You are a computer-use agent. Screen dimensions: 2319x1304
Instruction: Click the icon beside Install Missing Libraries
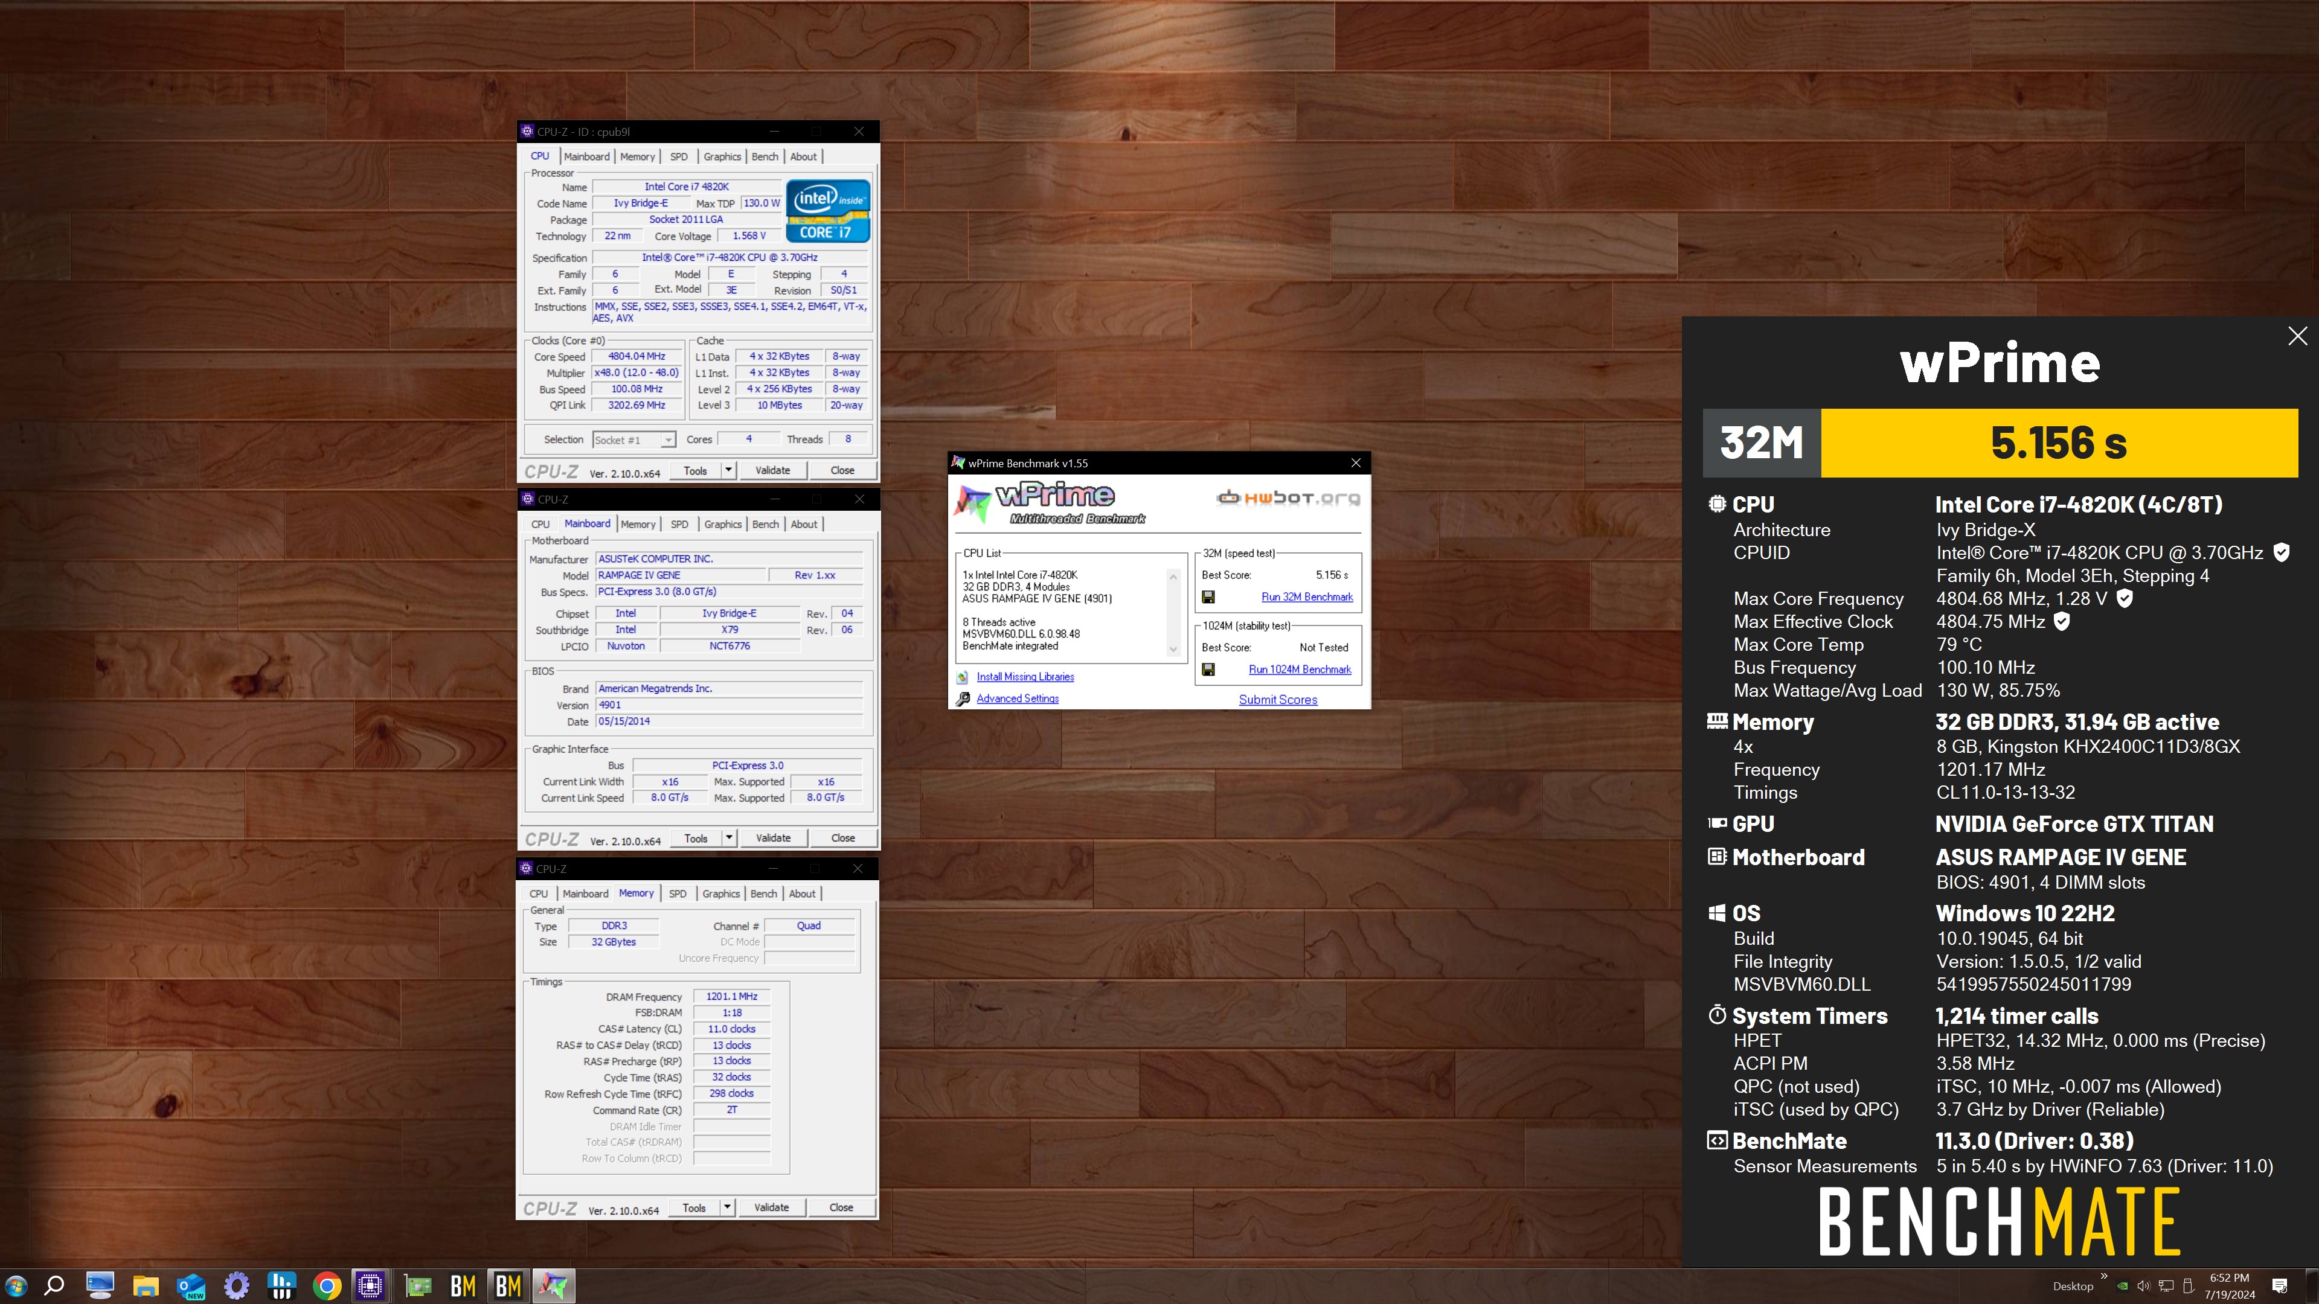pyautogui.click(x=963, y=677)
